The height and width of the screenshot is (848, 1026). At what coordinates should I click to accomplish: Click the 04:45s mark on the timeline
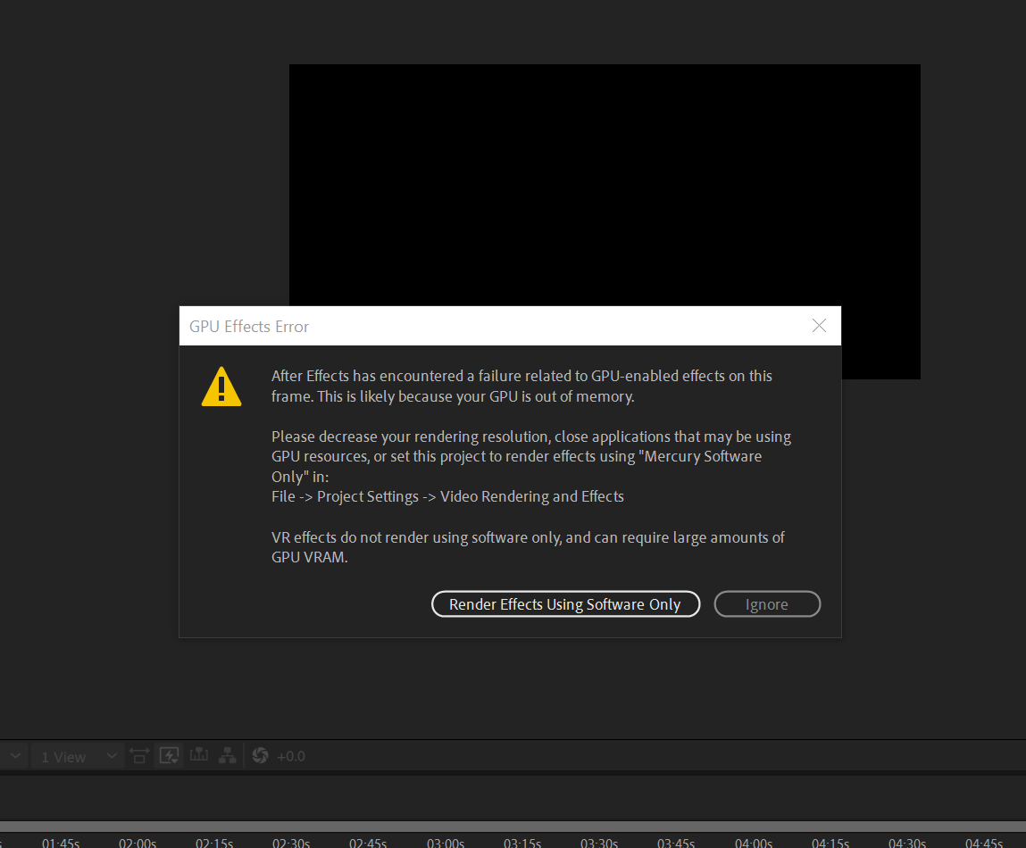pos(983,843)
